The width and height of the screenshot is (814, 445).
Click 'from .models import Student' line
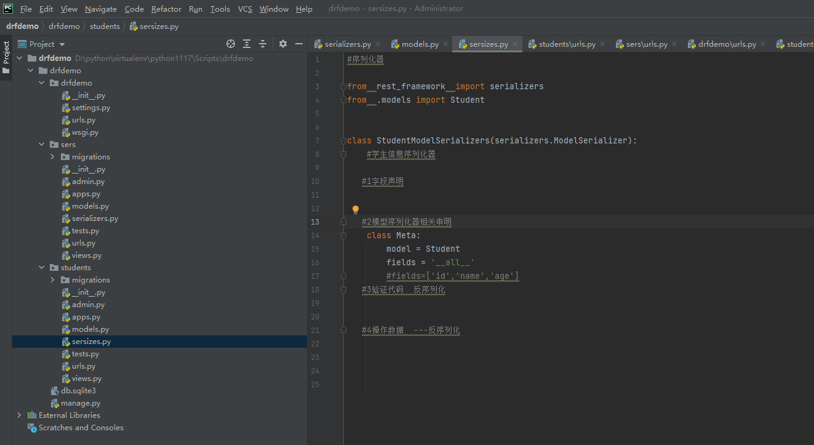click(x=416, y=100)
